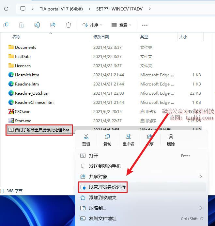Open the 排序 sort dropdown
The width and height of the screenshot is (215, 226).
click(x=92, y=25)
